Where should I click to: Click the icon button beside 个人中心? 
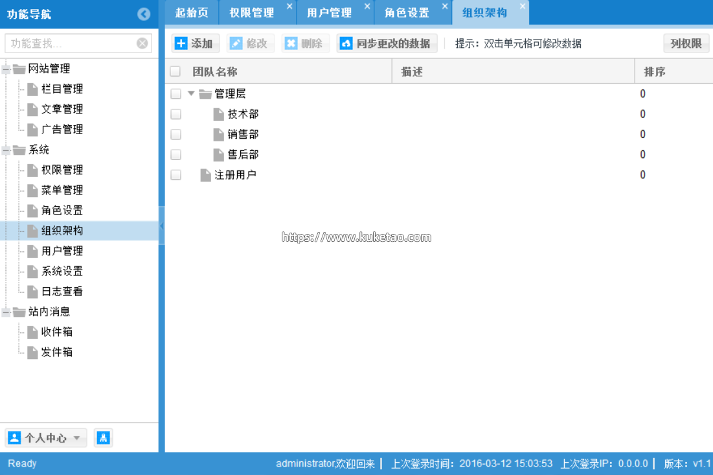(x=103, y=438)
